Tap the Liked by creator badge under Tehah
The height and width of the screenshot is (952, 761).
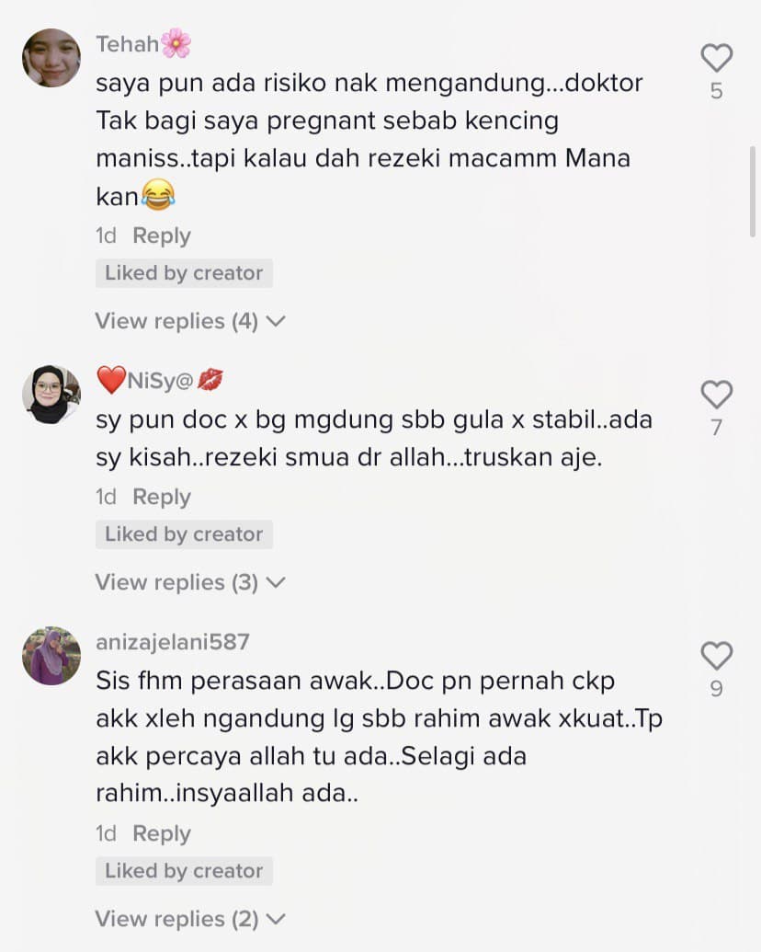point(184,273)
